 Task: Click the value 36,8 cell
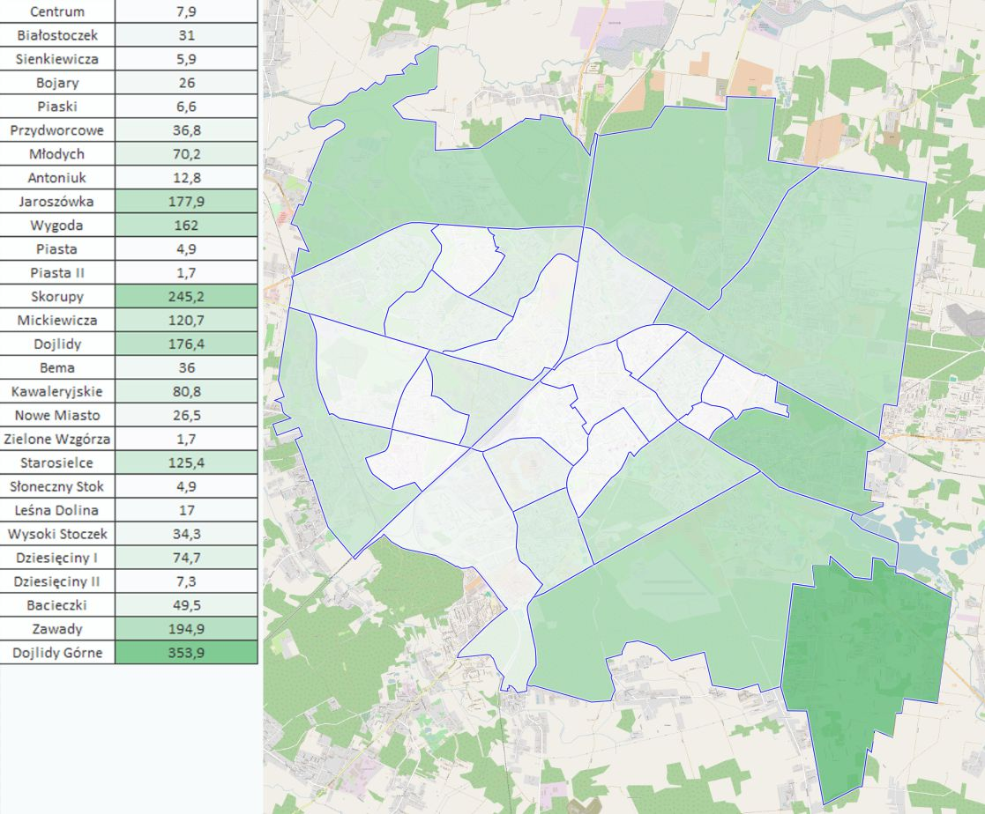click(187, 130)
